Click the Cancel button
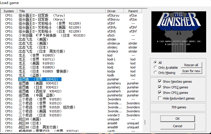211x134 pixels. pos(177,126)
